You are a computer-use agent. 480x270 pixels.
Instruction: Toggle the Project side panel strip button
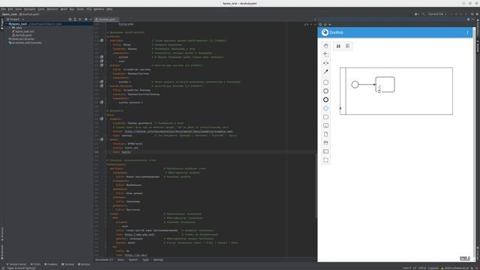point(1,24)
